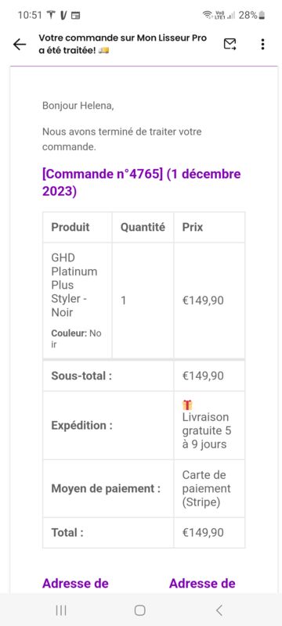
Task: Tap the Quantité column header
Action: pos(143,227)
